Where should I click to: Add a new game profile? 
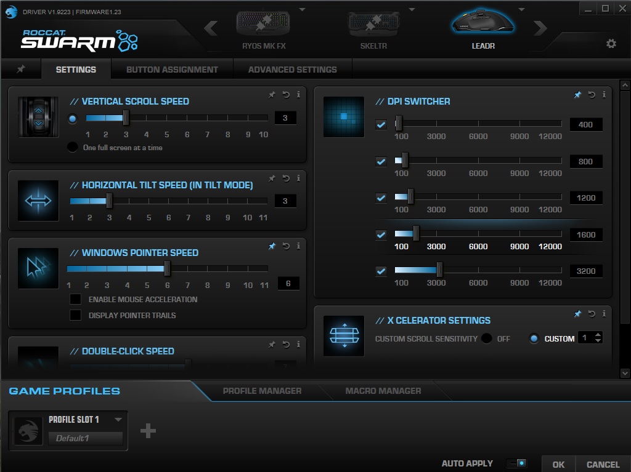pos(148,431)
